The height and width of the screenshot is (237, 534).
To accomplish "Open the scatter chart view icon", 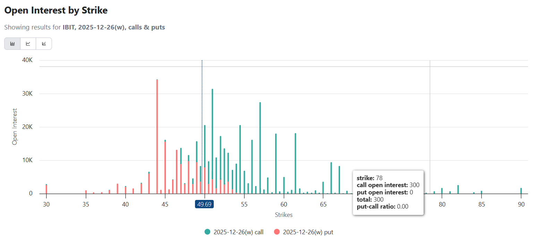I will click(x=44, y=43).
